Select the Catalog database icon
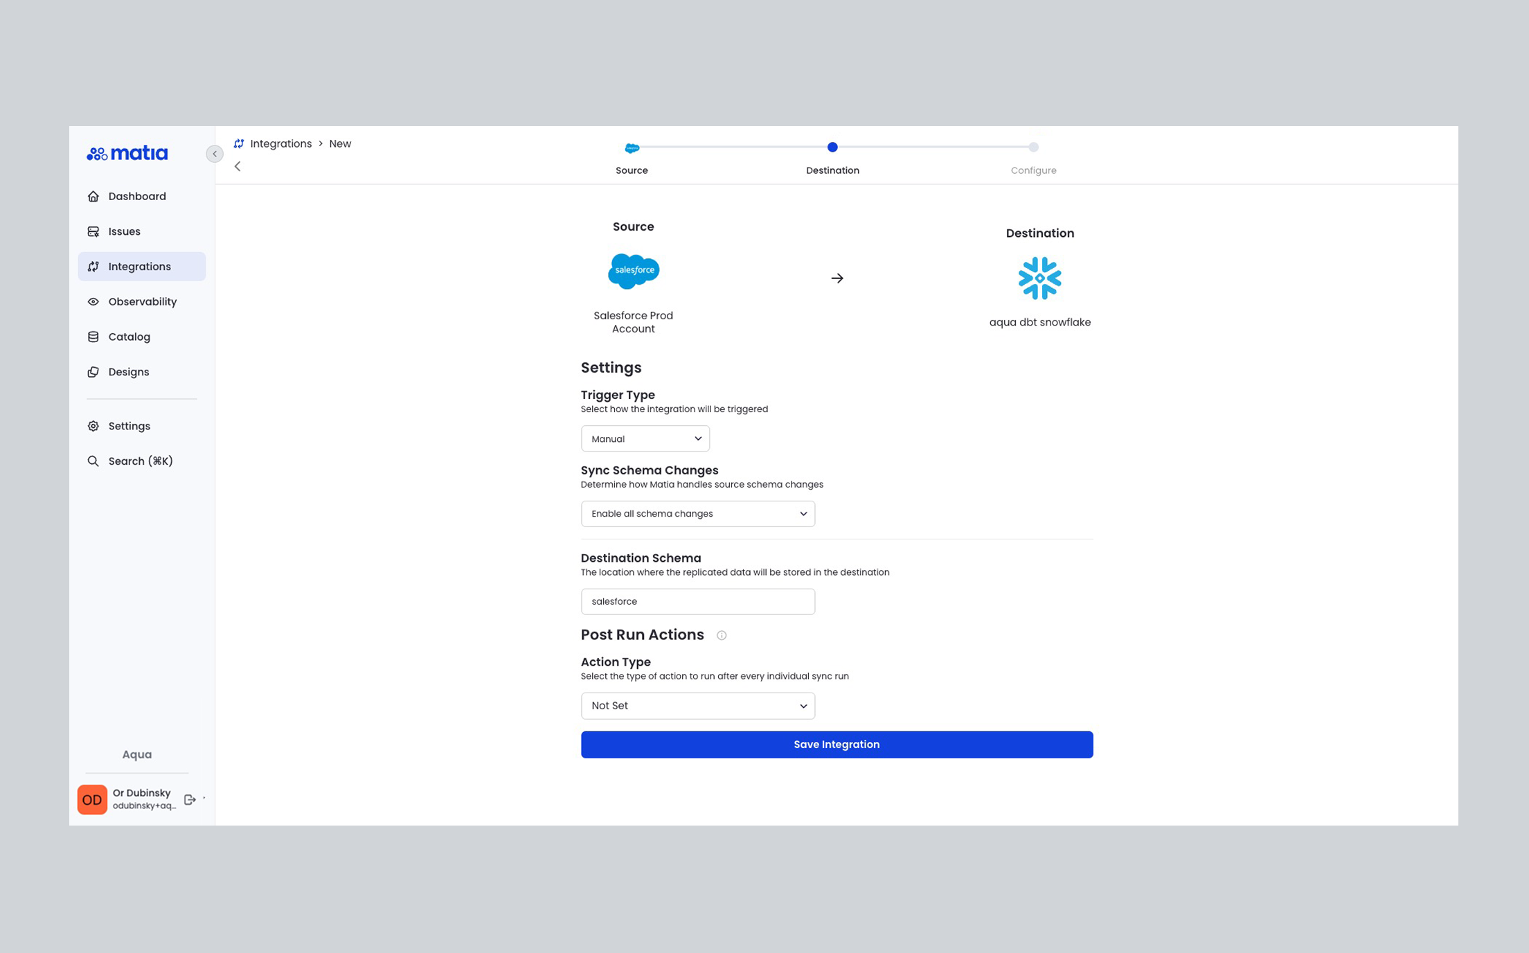Image resolution: width=1529 pixels, height=953 pixels. click(x=93, y=337)
